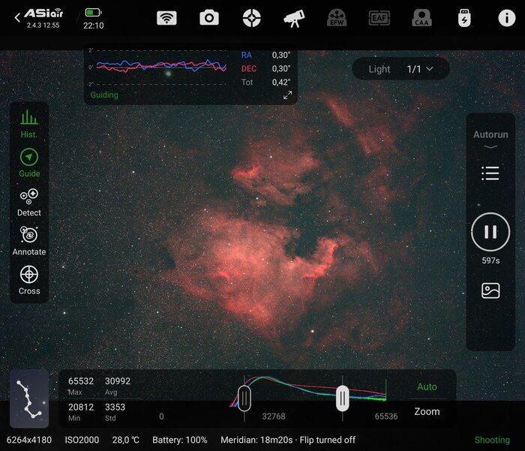Open the sky atlas constellation thumbnail
This screenshot has width=525, height=451.
(x=29, y=398)
